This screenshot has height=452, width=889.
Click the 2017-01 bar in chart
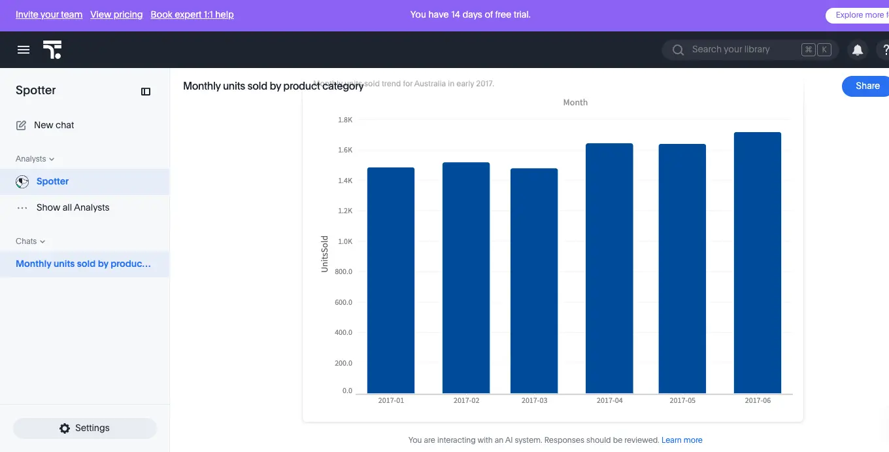click(391, 281)
